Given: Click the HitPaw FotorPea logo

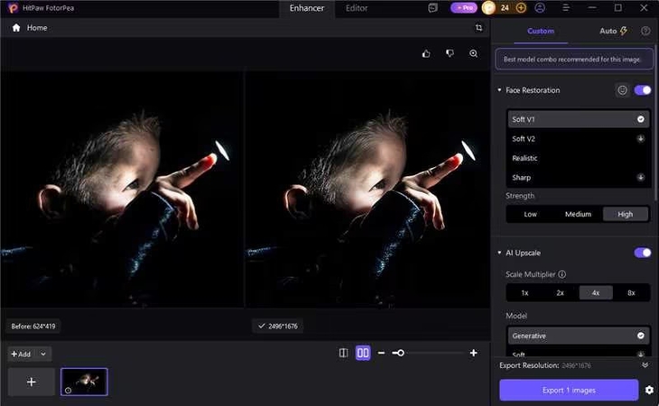Looking at the screenshot, I should (x=13, y=8).
